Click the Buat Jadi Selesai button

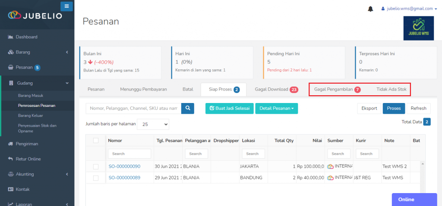(230, 108)
